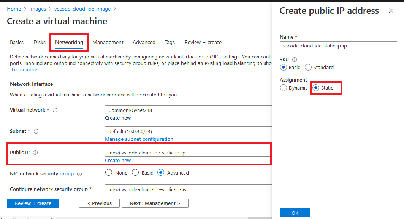Focus the public IP Name input field
The width and height of the screenshot is (404, 219).
coord(338,46)
